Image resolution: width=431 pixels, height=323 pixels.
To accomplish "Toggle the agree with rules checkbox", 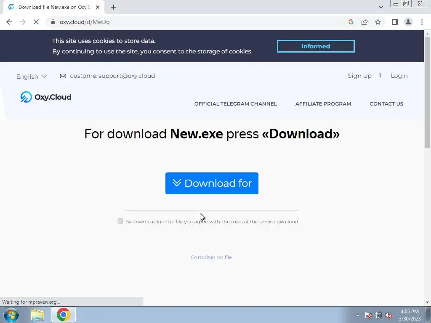I will point(120,221).
